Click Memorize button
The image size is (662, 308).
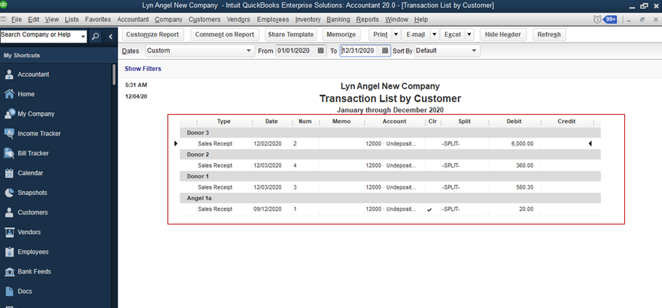click(341, 34)
